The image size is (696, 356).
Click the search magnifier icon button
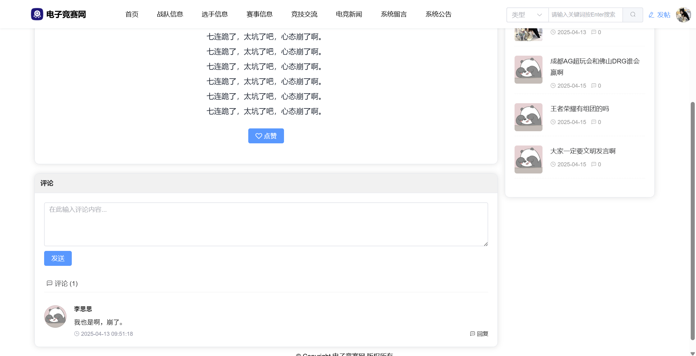click(x=633, y=15)
